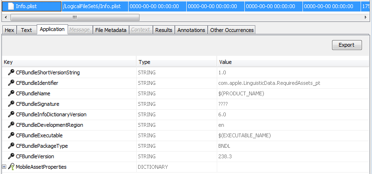Click the 6.0 value

[x=222, y=114]
